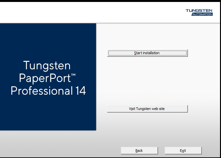Click the version number 14
The width and height of the screenshot is (221, 158).
click(80, 91)
